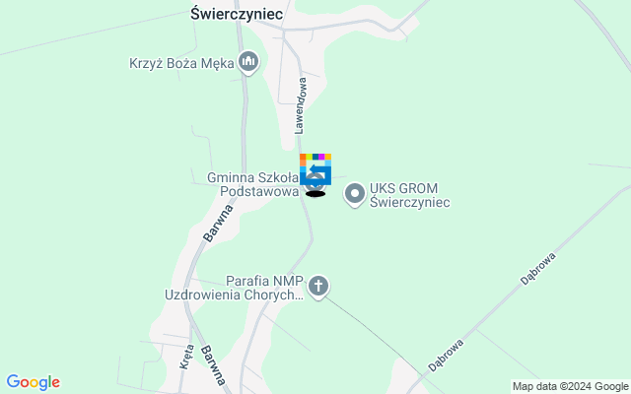
Task: Click the upper Dąbrowa road label
Action: 538,269
